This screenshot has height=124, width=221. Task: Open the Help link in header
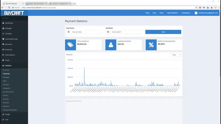tap(154, 13)
